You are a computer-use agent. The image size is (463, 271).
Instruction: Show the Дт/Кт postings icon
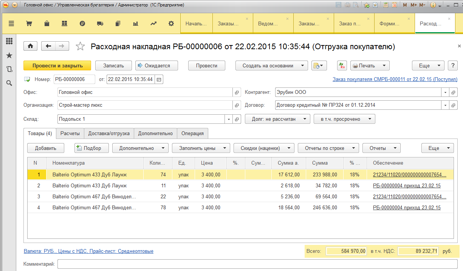coord(342,65)
